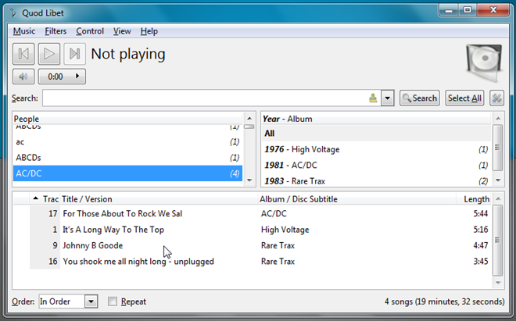Sort by Length column header
Image resolution: width=516 pixels, height=321 pixels.
474,199
